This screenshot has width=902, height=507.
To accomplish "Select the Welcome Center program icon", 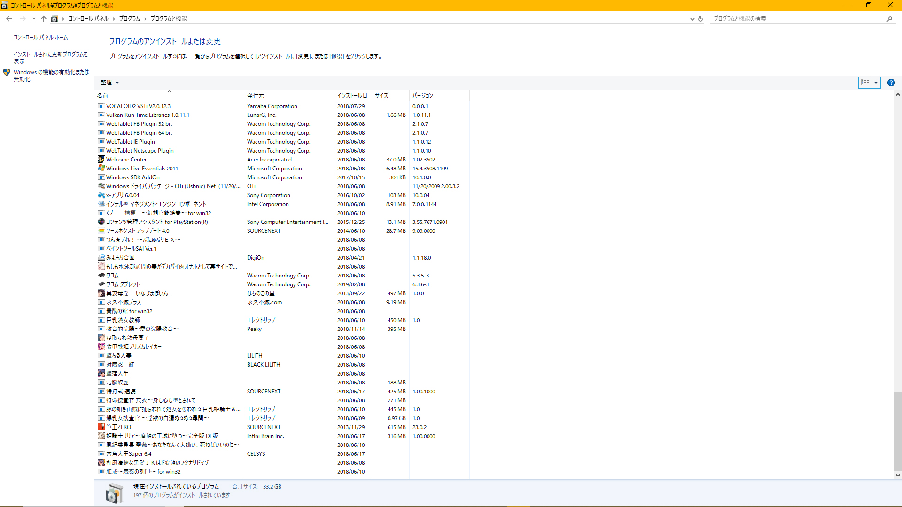I will (x=101, y=159).
